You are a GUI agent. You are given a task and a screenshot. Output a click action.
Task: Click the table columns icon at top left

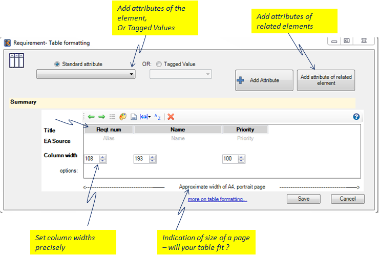(x=16, y=60)
